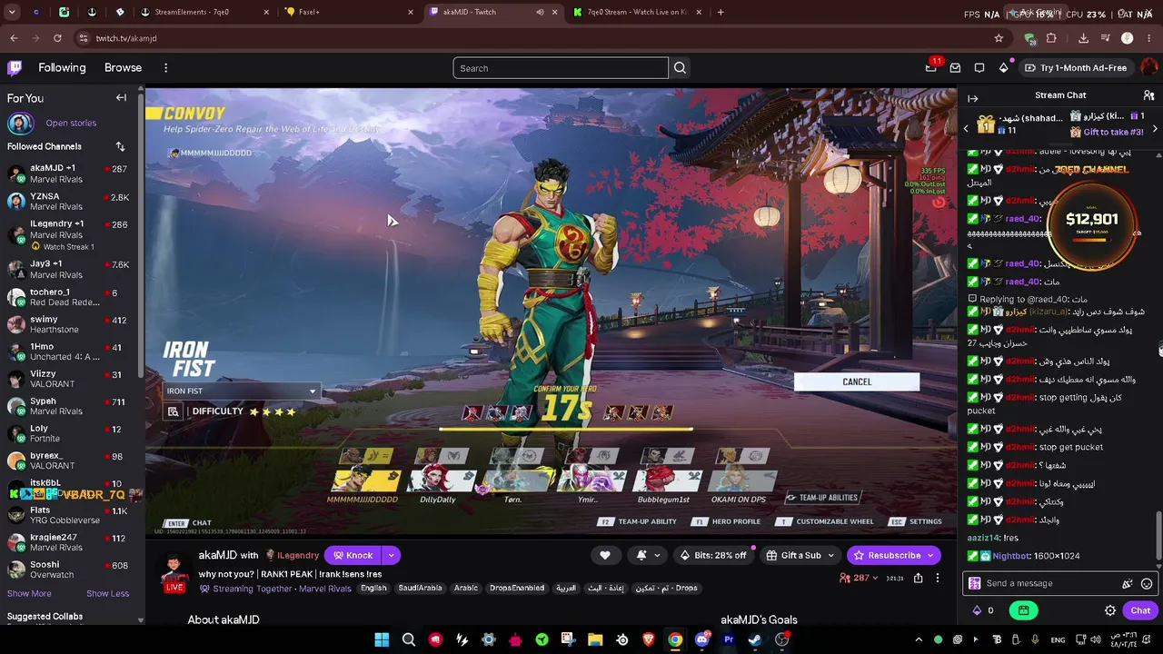Viewport: 1163px width, 654px height.
Task: Open the Marvel Rivals category link
Action: pos(325,589)
